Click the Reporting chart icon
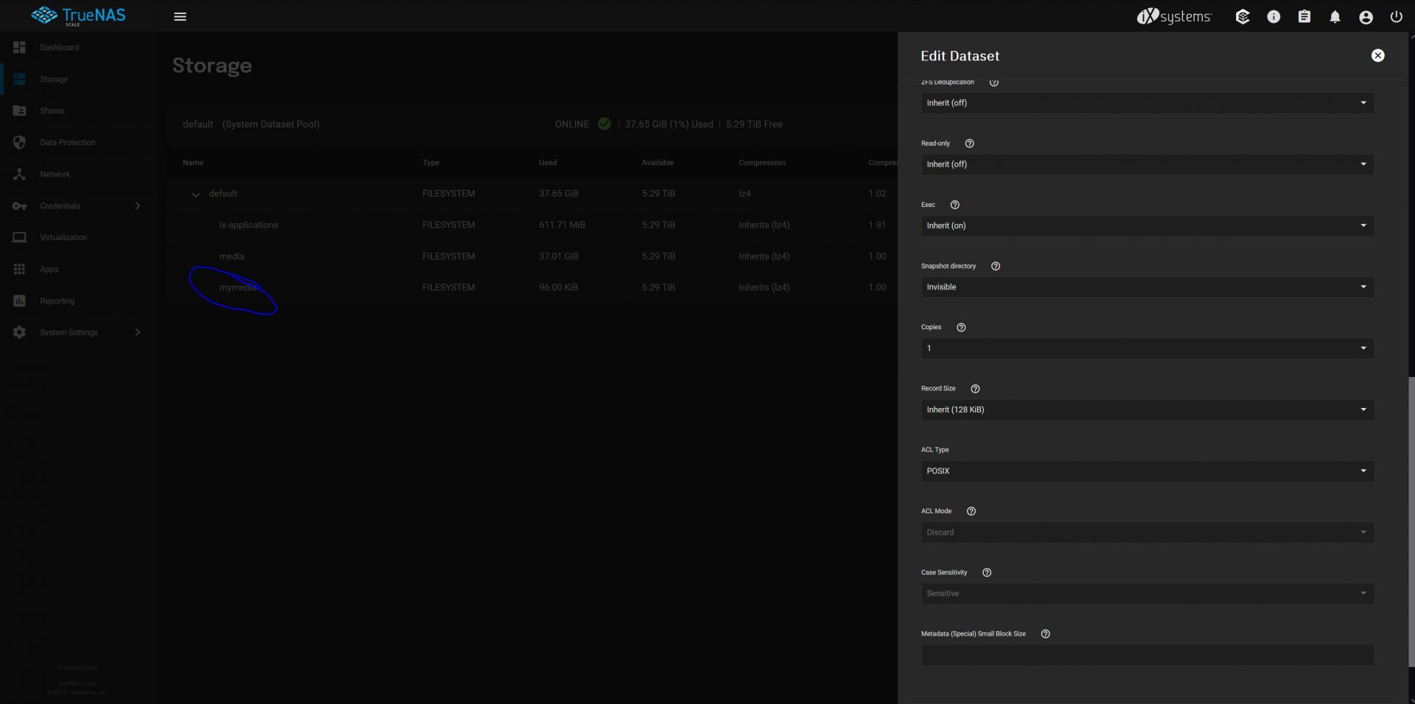This screenshot has height=704, width=1415. tap(19, 300)
